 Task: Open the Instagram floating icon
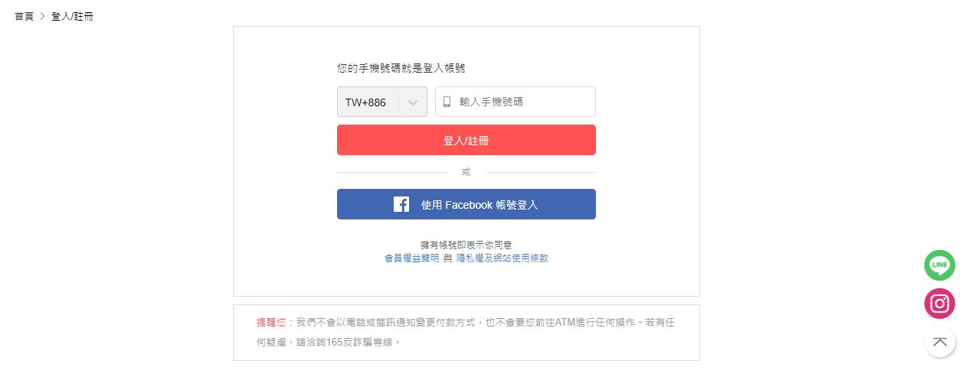click(939, 304)
